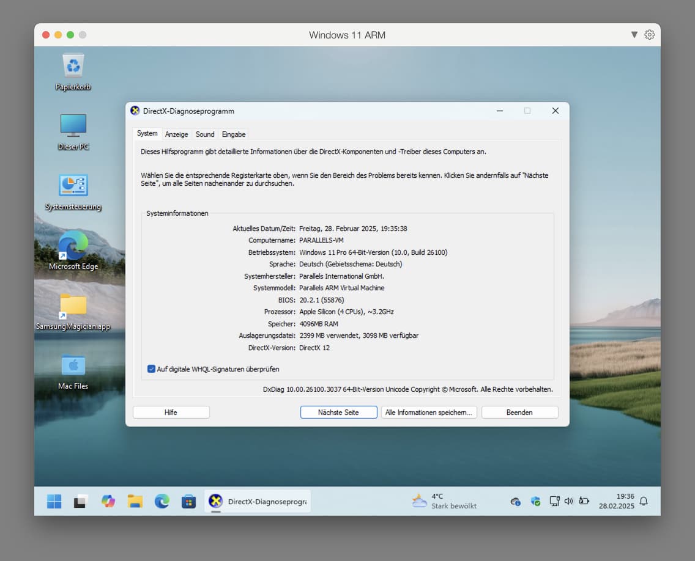The image size is (695, 561).
Task: Open the network status tray icon
Action: pyautogui.click(x=554, y=501)
